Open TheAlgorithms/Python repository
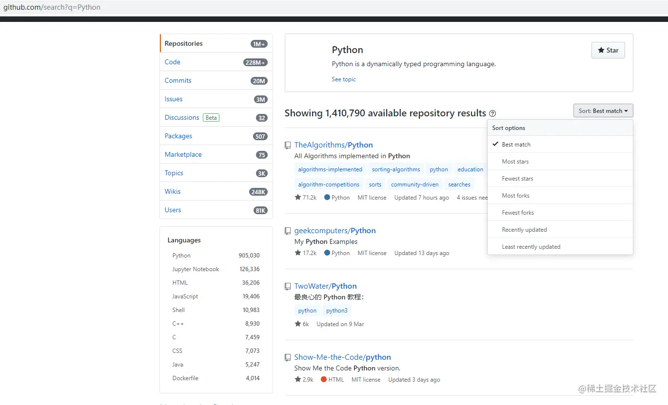 (334, 145)
